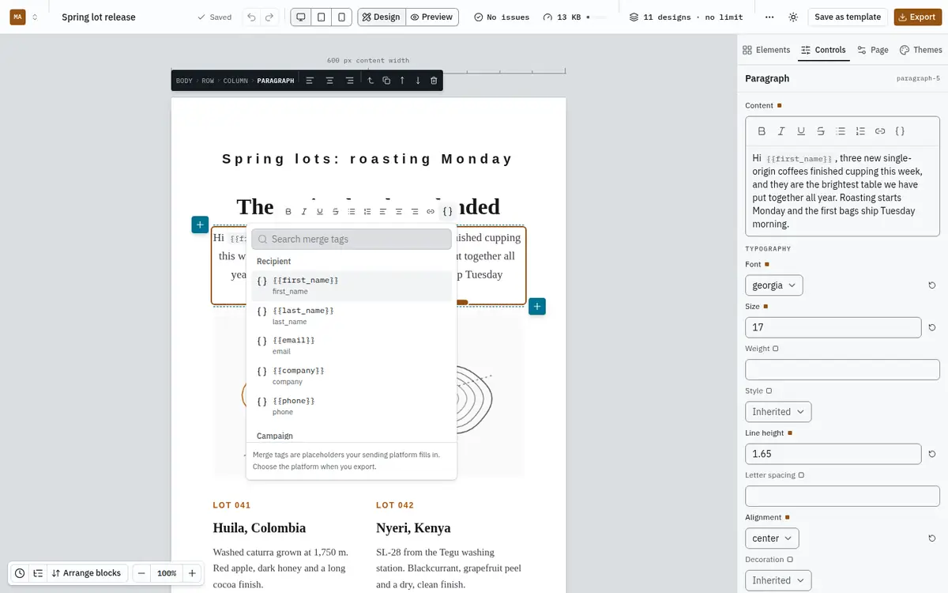Reset the Size setting

click(x=932, y=327)
